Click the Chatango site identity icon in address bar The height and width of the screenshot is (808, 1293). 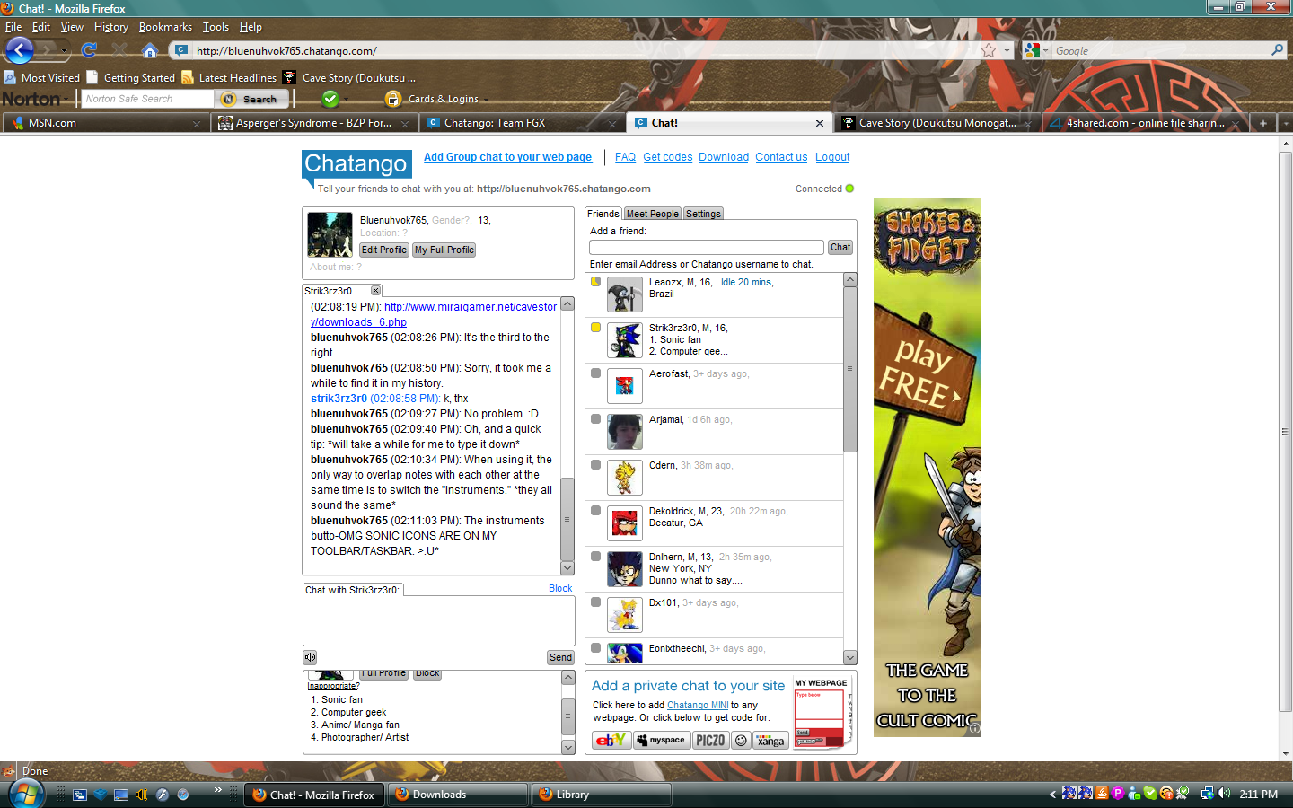click(x=181, y=50)
